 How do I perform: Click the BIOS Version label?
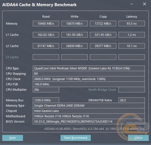pos(15,122)
